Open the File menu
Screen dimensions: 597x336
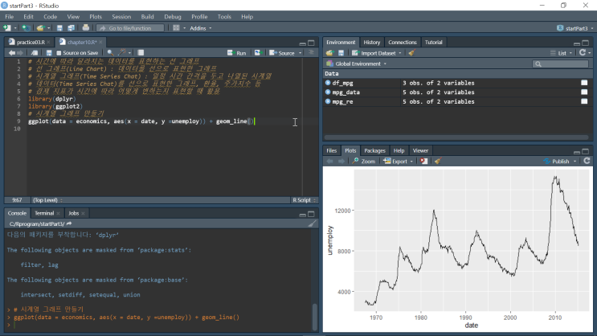tap(9, 17)
